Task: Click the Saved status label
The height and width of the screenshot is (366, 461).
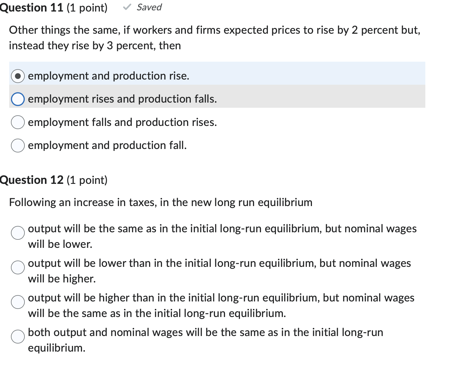Action: pos(149,7)
